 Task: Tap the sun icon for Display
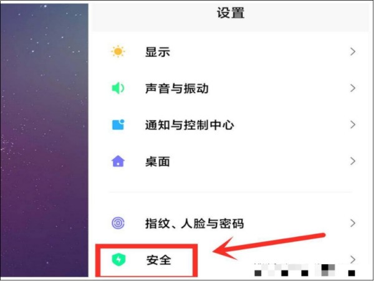tap(118, 52)
